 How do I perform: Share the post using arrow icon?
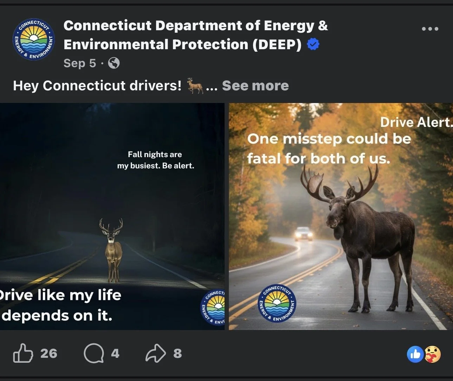coord(156,353)
